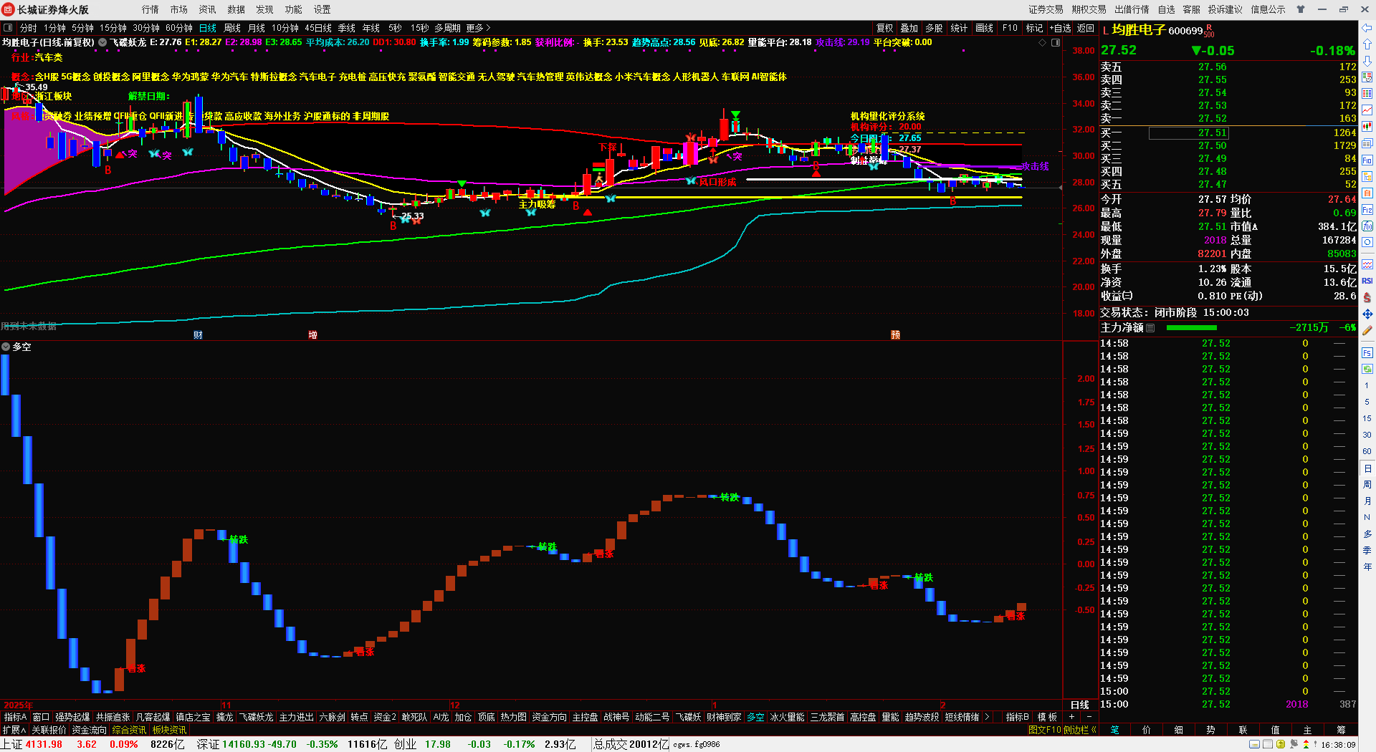Click the 增 marker on chart timeline

[x=312, y=335]
